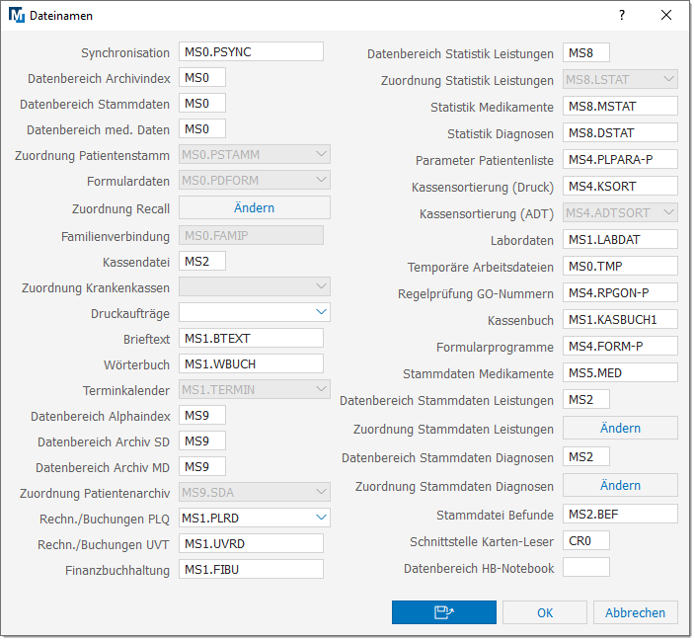Close the Dateinamen dialog window

click(x=667, y=16)
